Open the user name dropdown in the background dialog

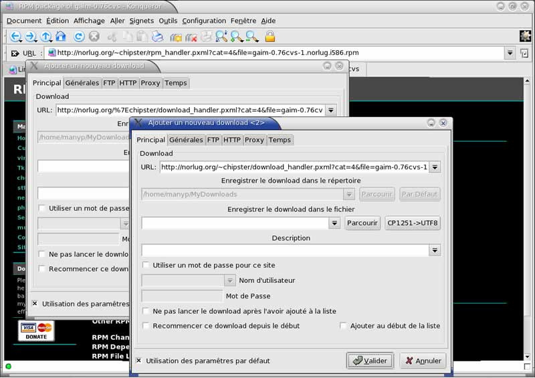tap(126, 223)
